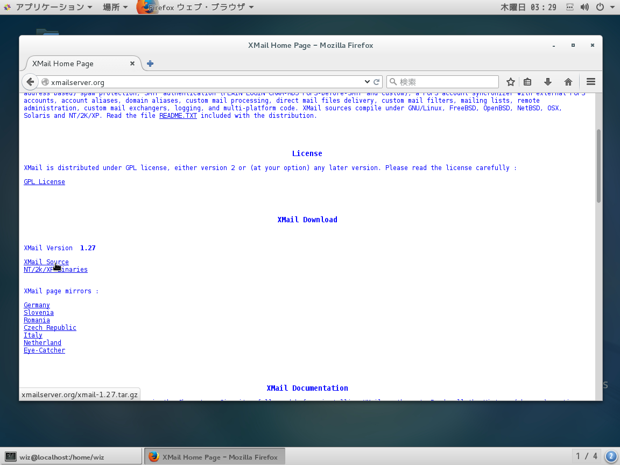This screenshot has width=620, height=465.
Task: Click the site identity globe icon
Action: click(x=45, y=82)
